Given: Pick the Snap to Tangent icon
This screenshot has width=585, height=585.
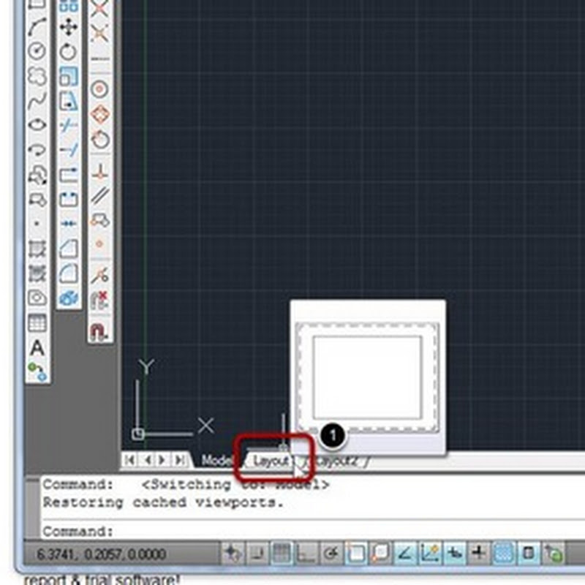Looking at the screenshot, I should pos(100,140).
